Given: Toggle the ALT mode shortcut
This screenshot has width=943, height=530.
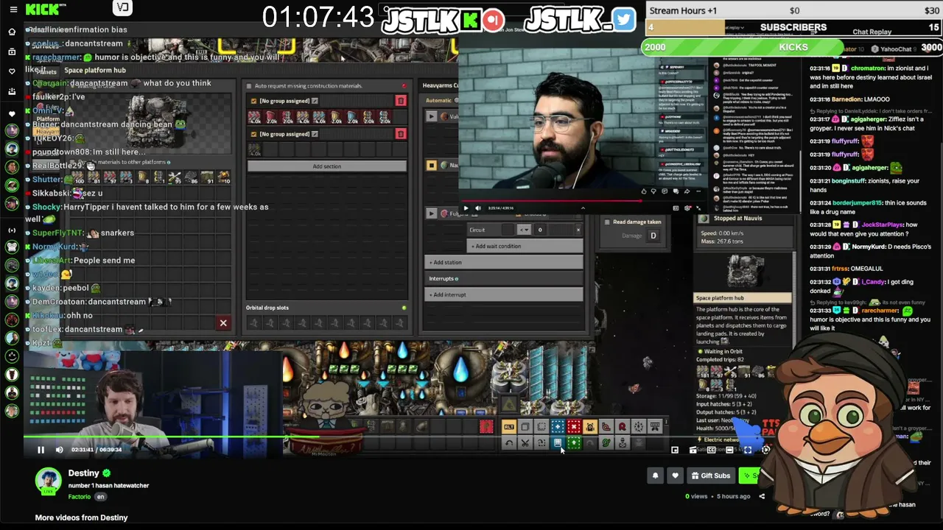Looking at the screenshot, I should pyautogui.click(x=509, y=427).
